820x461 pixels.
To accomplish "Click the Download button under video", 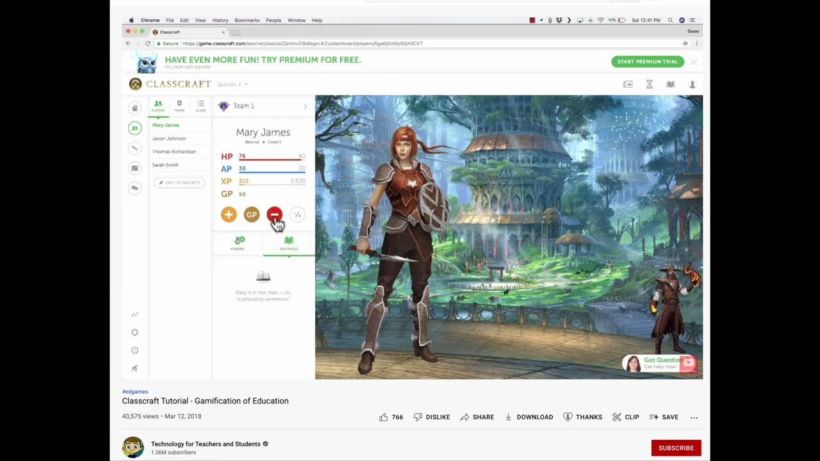I will tap(529, 417).
